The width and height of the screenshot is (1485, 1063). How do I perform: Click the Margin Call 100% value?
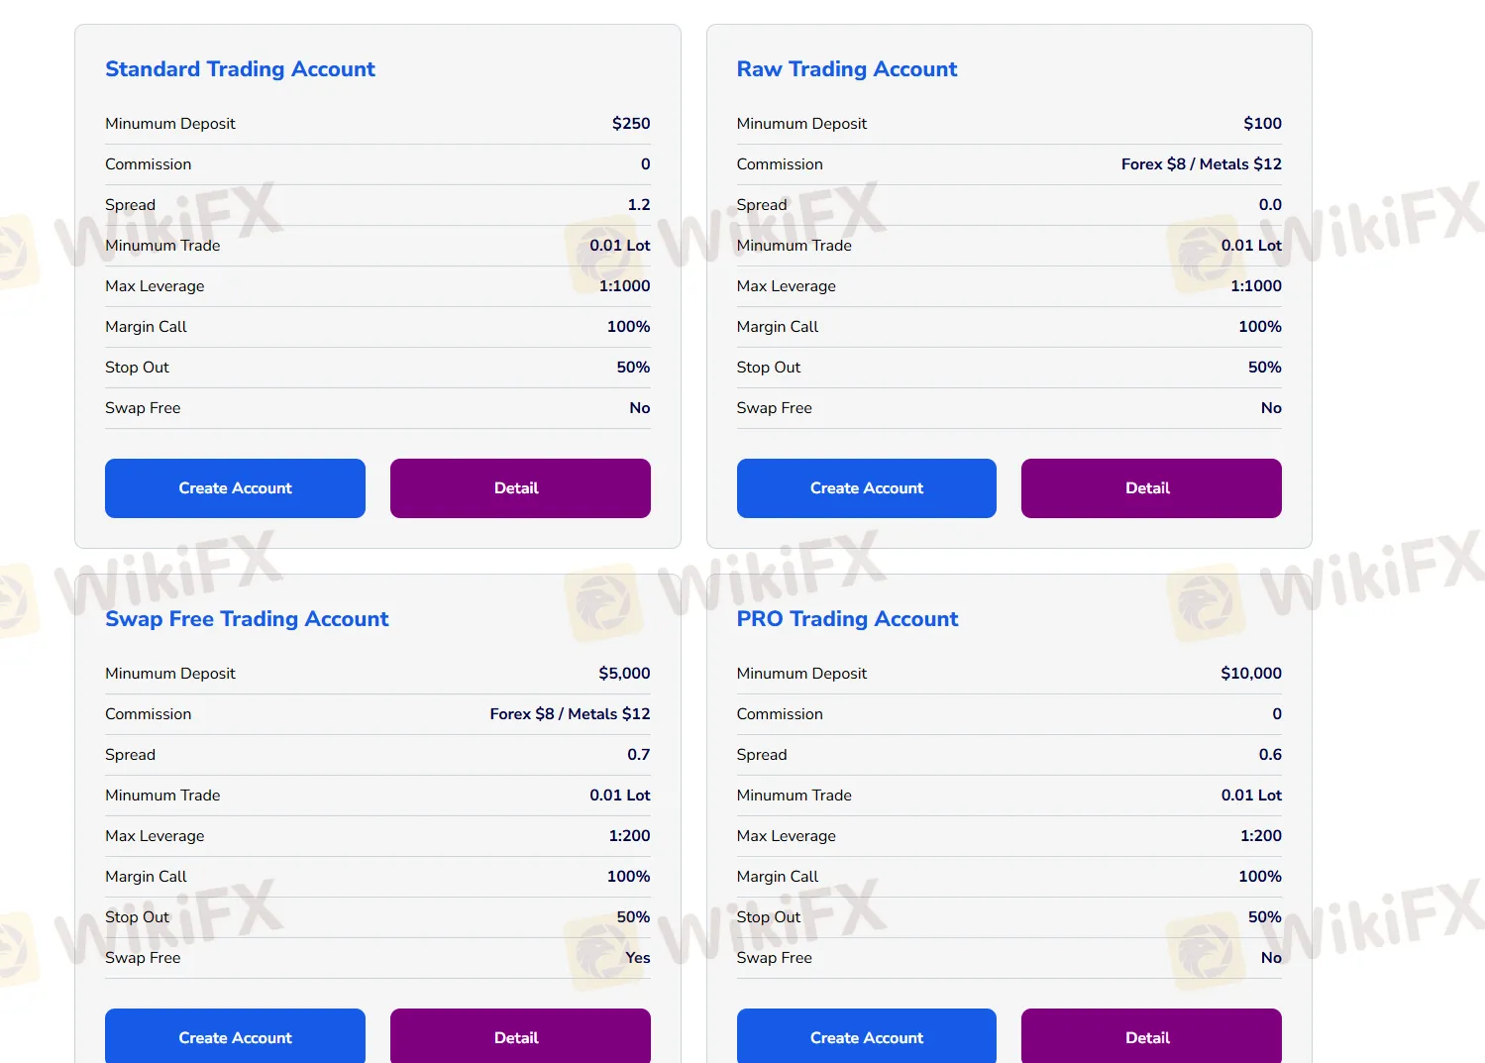627,326
